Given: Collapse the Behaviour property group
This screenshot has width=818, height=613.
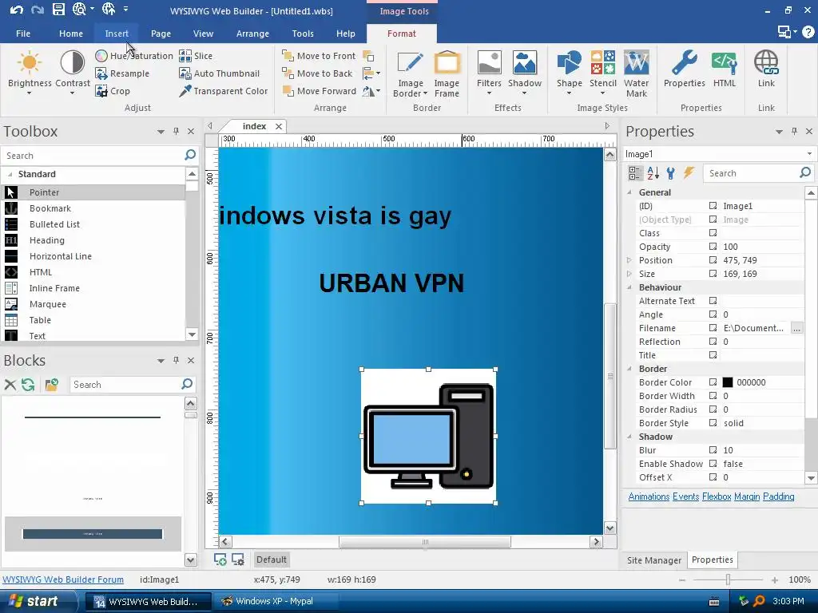Looking at the screenshot, I should (x=629, y=287).
